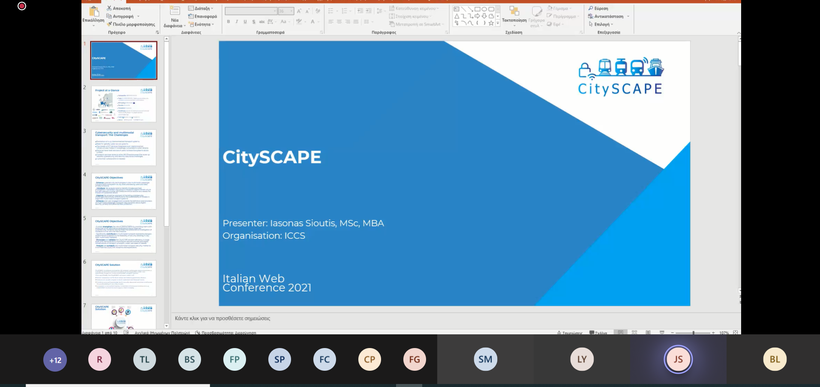The width and height of the screenshot is (820, 387).
Task: Expand the Layout (Διάταξη) dropdown
Action: click(212, 8)
